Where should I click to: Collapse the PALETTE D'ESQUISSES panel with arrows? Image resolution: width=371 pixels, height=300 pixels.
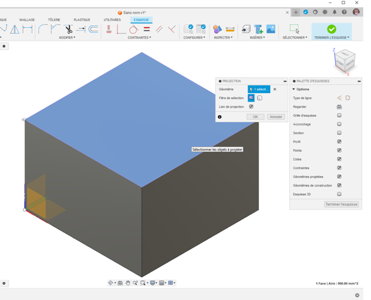point(359,81)
